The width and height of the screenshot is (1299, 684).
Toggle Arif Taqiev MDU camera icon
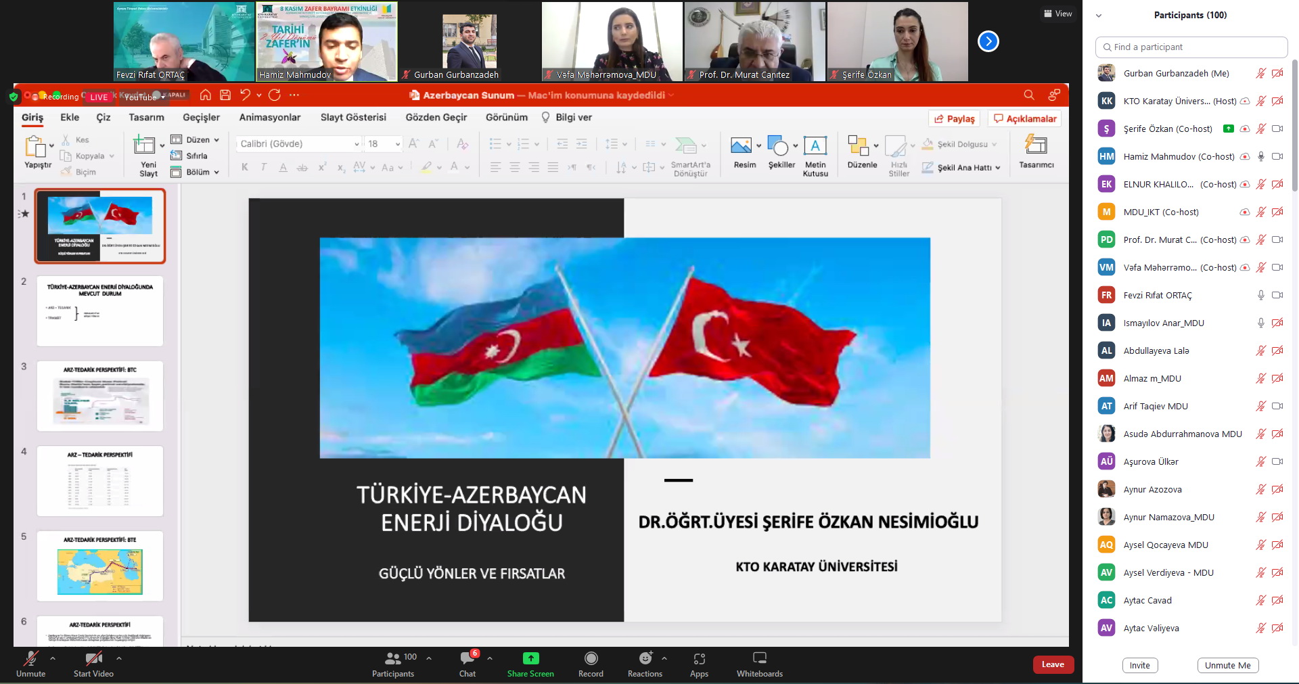(1277, 406)
